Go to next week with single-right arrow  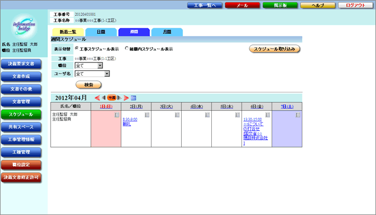pyautogui.click(x=120, y=97)
